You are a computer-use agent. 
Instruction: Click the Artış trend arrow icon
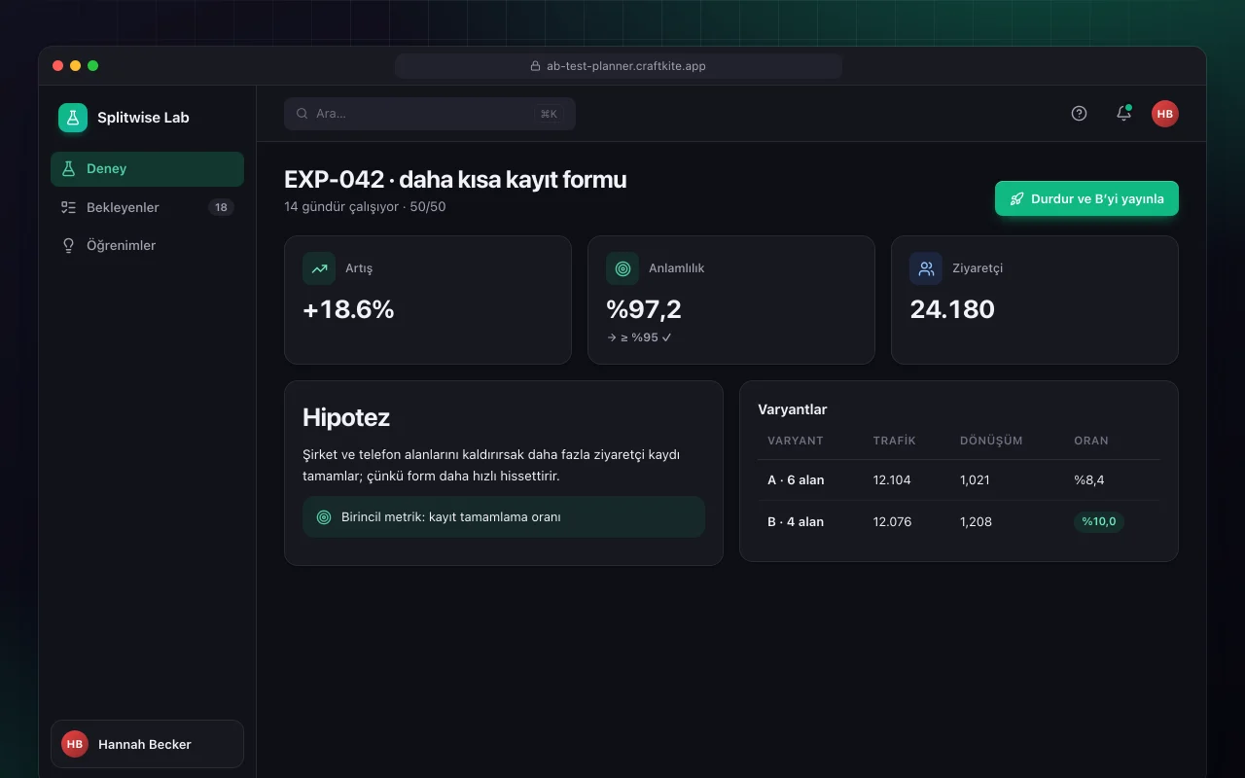point(319,268)
